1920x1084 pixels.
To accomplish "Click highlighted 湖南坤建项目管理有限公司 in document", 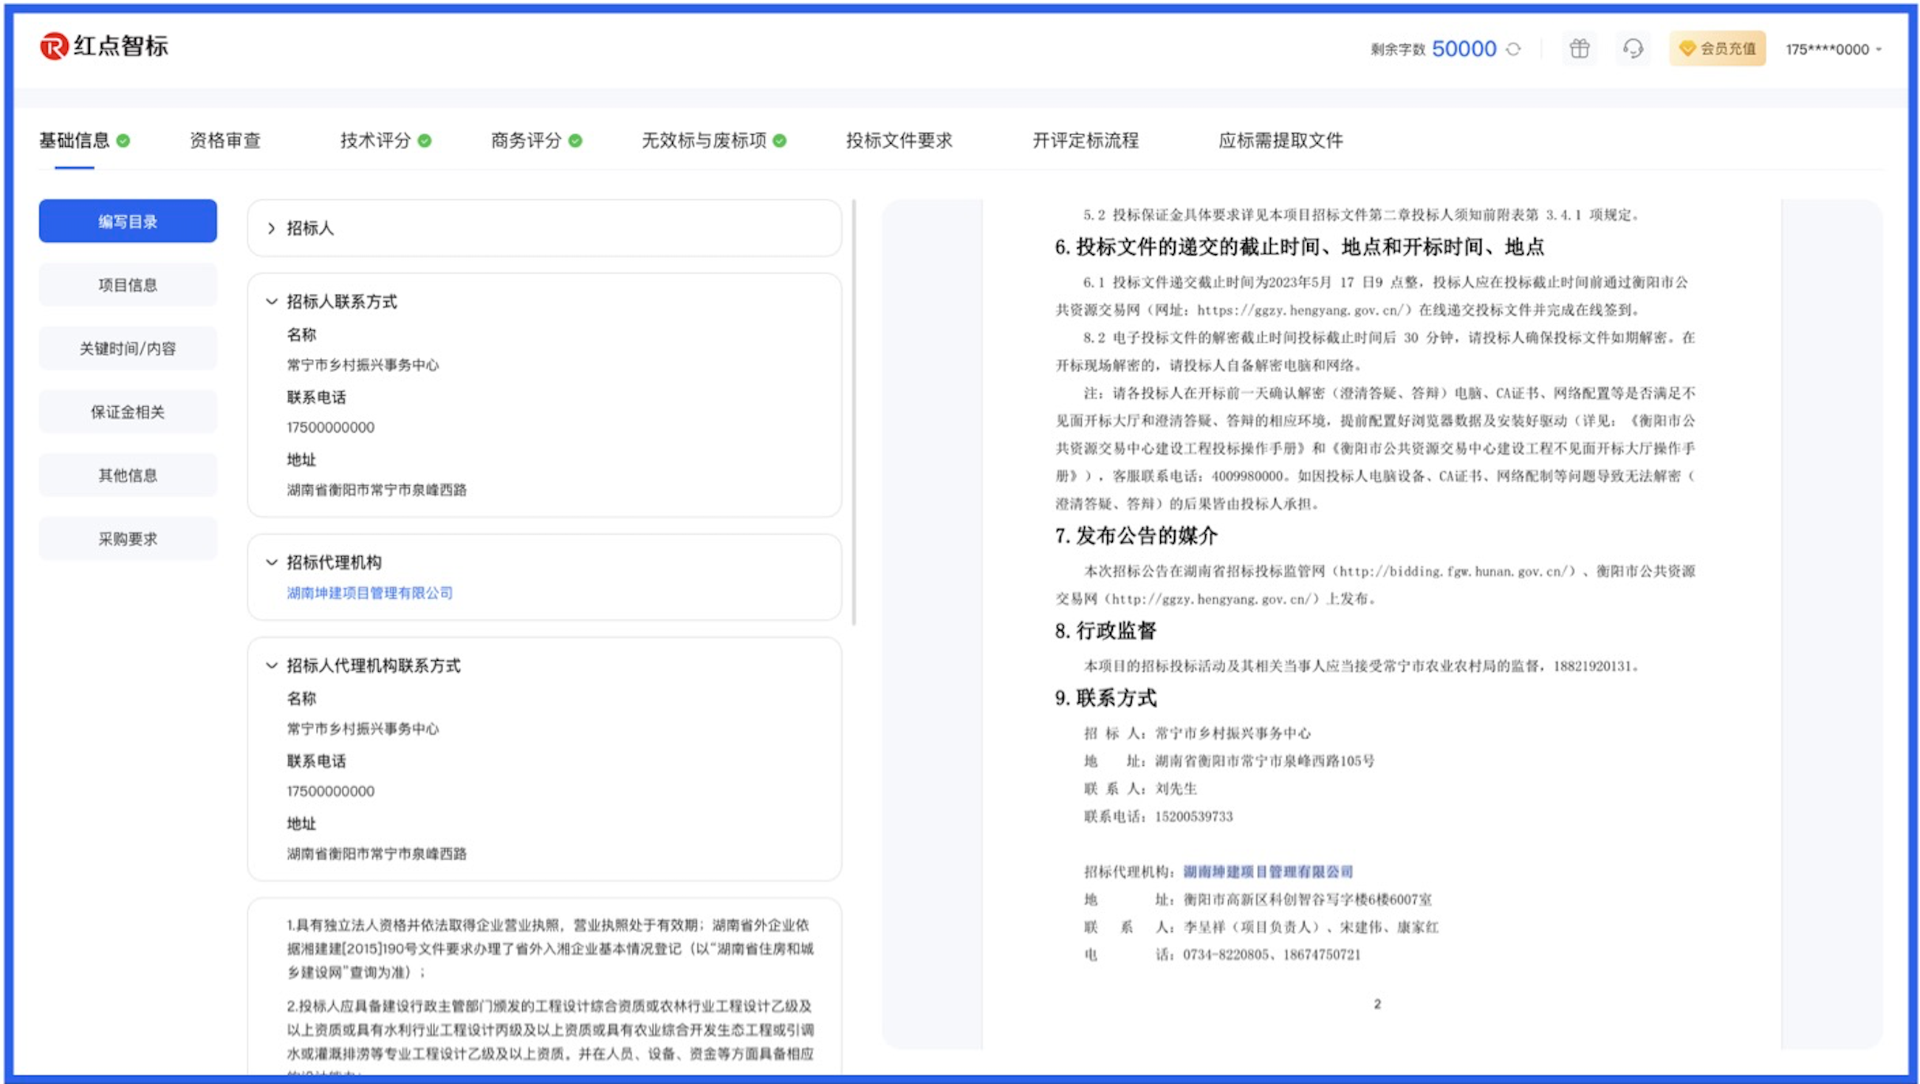I will (1268, 871).
